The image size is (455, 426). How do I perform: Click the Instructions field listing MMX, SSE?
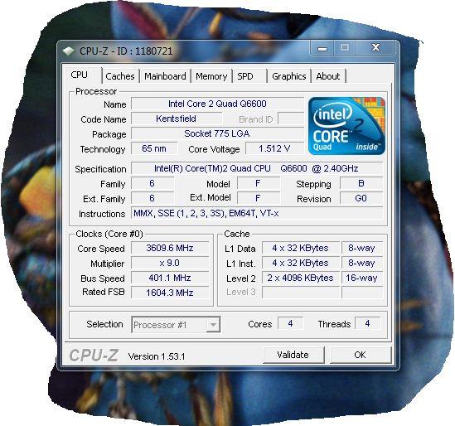point(257,214)
